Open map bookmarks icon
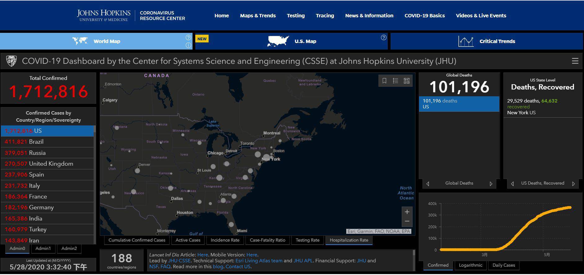The width and height of the screenshot is (584, 275). coord(384,81)
